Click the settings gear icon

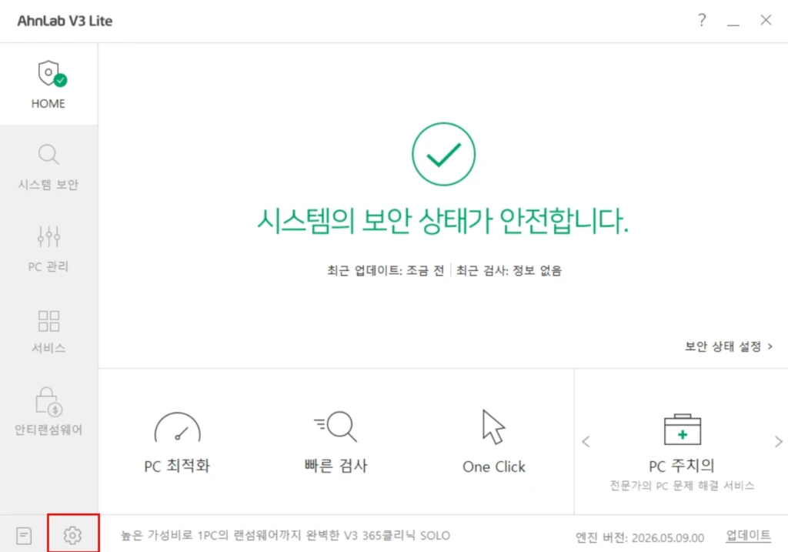coord(73,535)
